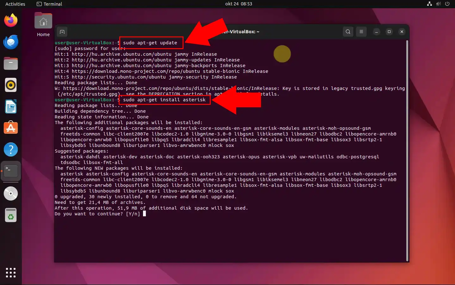Open the Trash from the dock

tap(11, 215)
